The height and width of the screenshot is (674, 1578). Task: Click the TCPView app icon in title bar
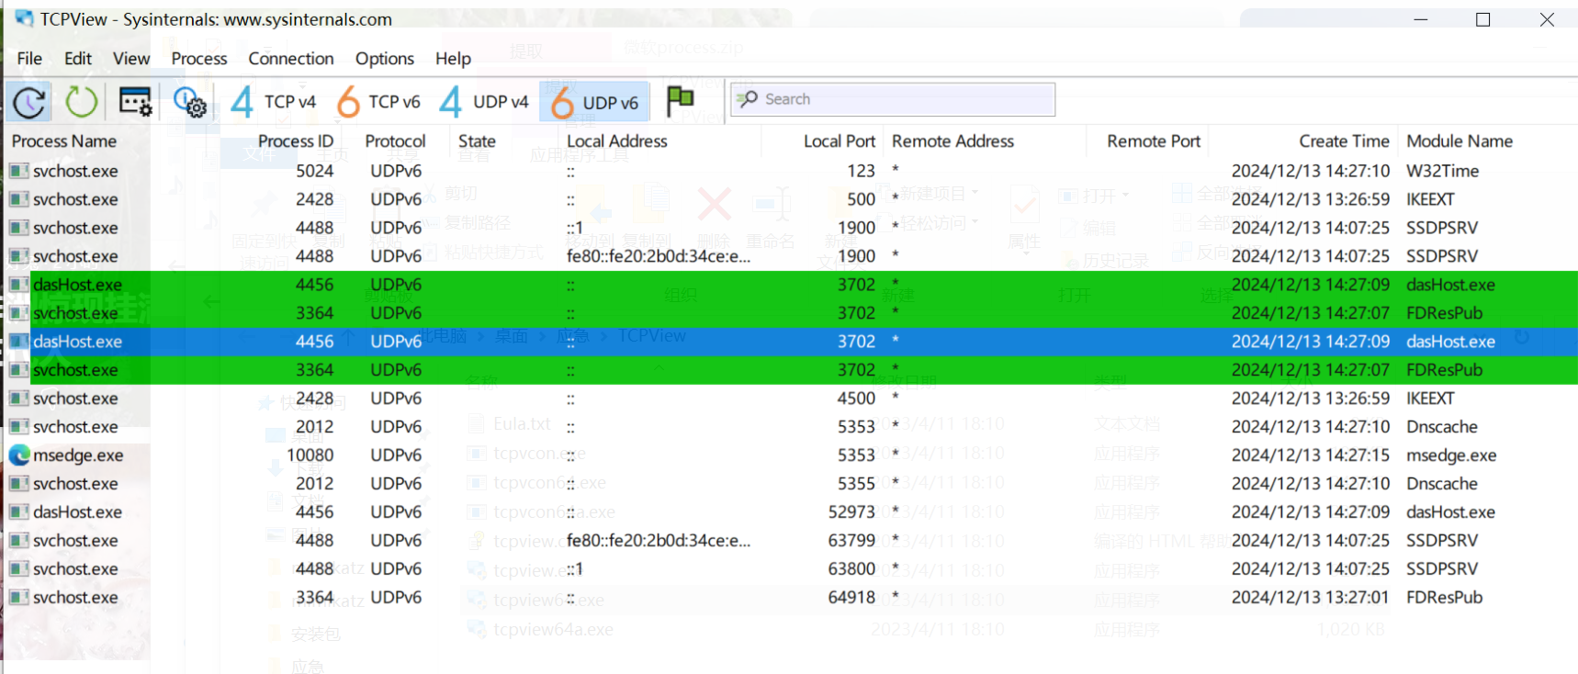(24, 19)
